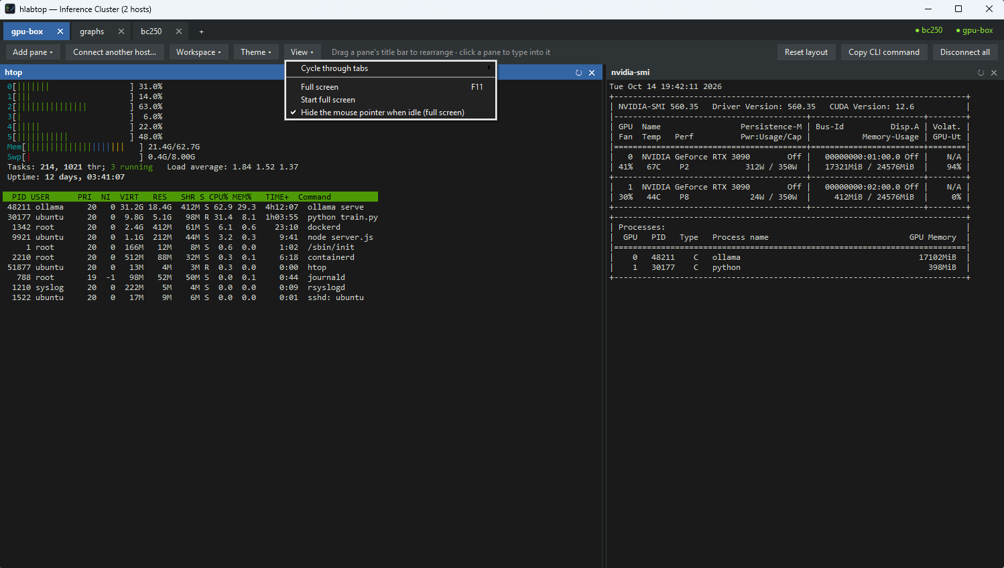Select the rsyslogd process row
This screenshot has height=568, width=1004.
click(x=190, y=287)
